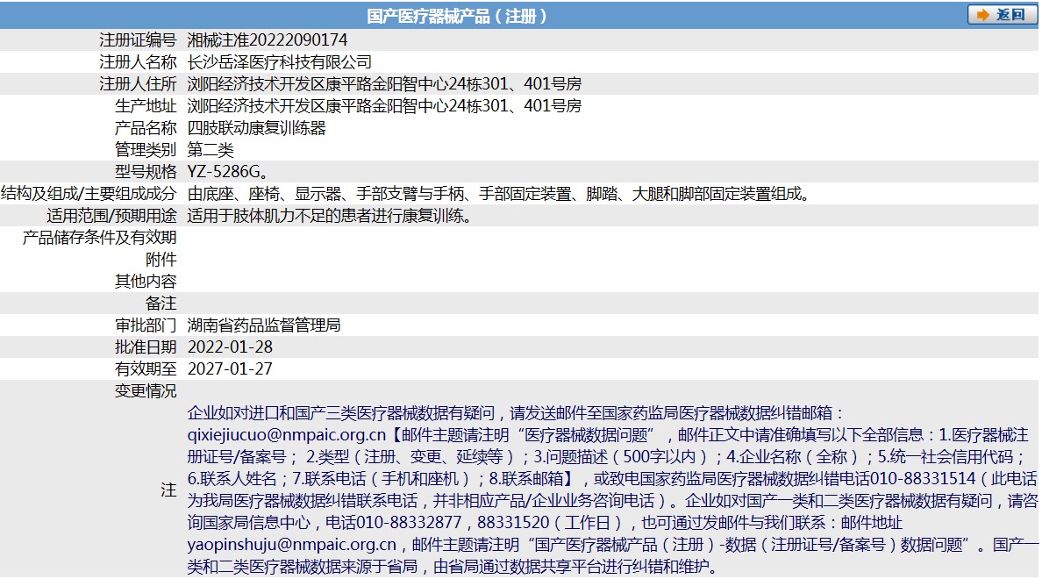Select approval date 2022-01-28
Image resolution: width=1042 pixels, height=579 pixels.
(x=230, y=347)
